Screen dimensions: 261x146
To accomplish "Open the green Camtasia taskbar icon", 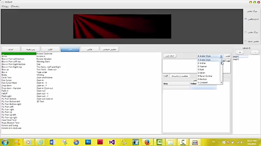I will 159,142.
